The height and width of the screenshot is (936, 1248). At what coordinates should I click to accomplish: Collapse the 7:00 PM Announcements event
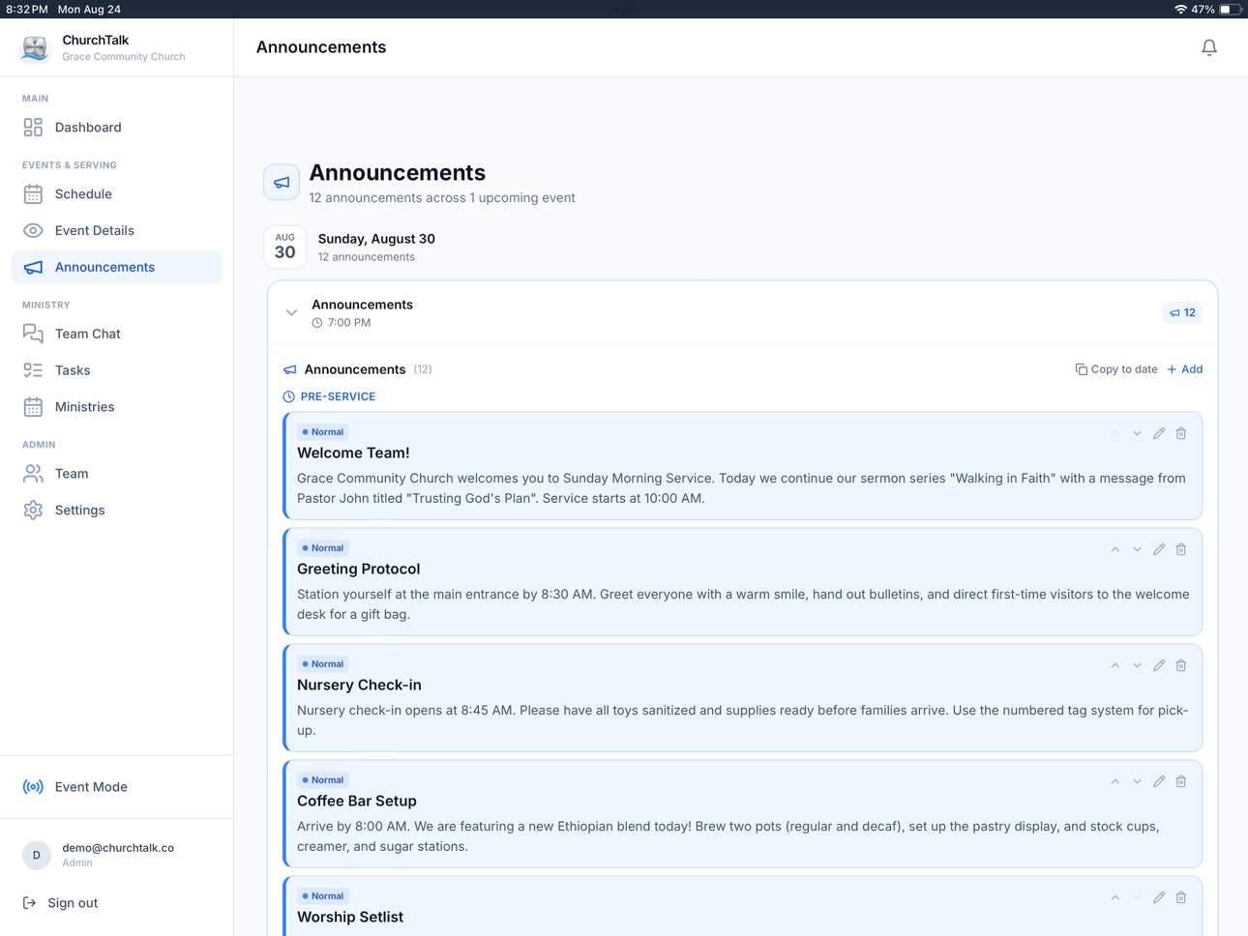(291, 313)
